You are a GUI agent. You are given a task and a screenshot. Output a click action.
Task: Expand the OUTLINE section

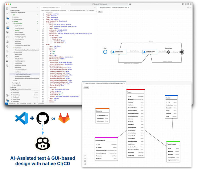[x=14, y=87]
